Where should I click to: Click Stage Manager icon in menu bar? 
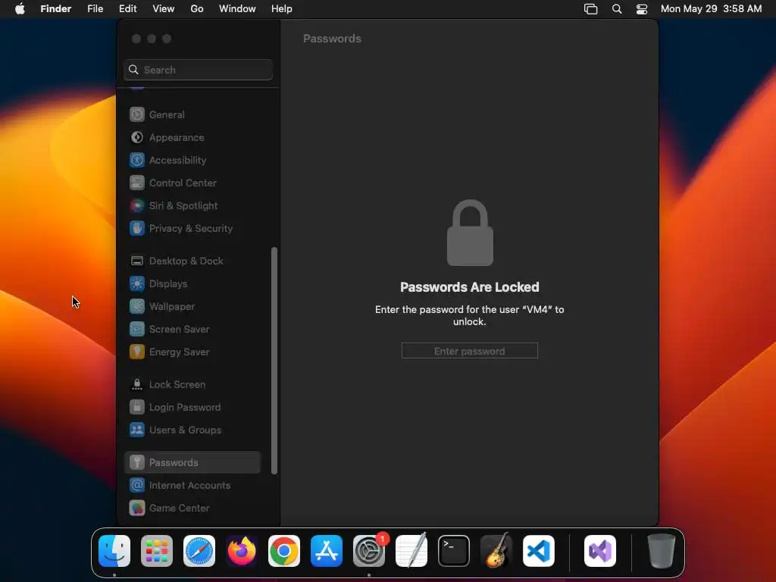pos(591,8)
